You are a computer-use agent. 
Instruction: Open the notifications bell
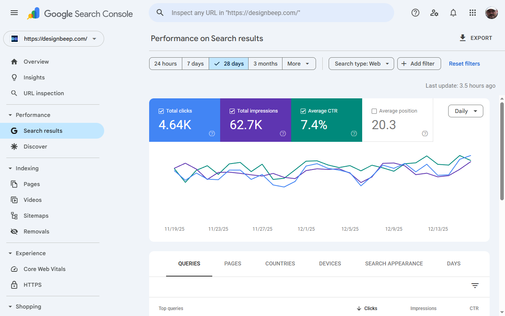coord(453,13)
